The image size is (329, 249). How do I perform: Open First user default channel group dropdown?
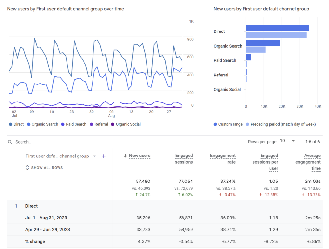95,156
